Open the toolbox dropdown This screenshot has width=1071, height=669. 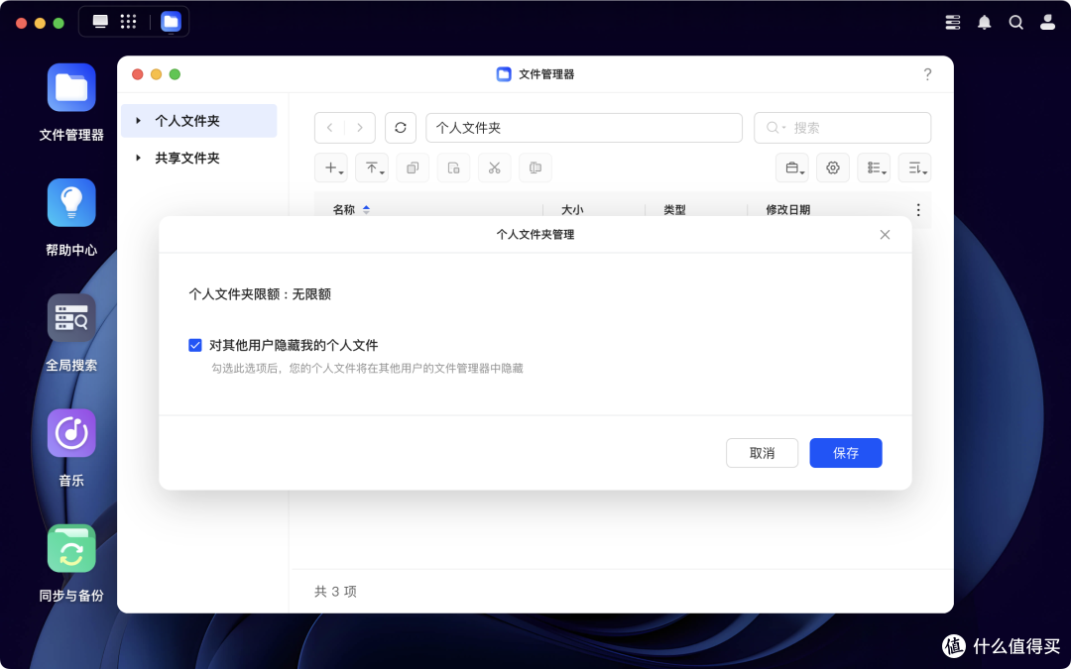pos(792,167)
